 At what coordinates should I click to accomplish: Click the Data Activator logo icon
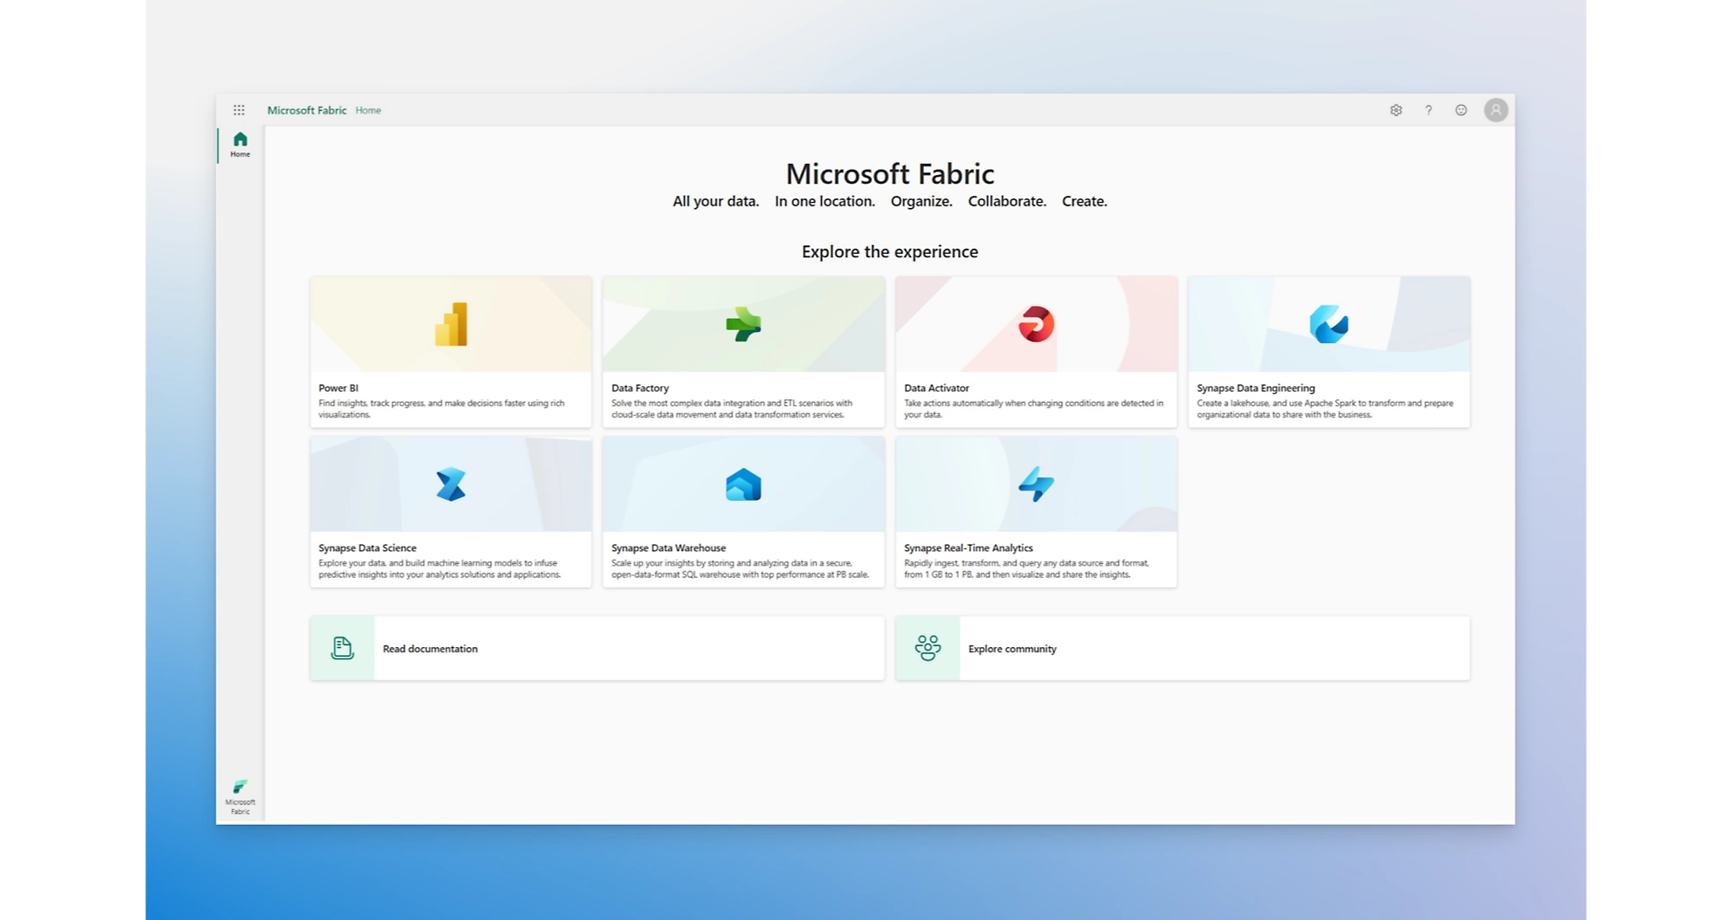(x=1036, y=325)
